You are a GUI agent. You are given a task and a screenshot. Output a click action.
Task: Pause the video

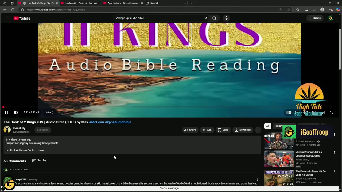click(x=6, y=113)
